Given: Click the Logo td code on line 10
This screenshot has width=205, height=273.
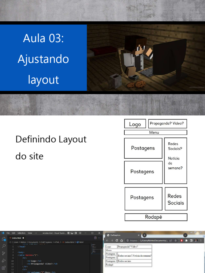Looking at the screenshot, I should click(x=34, y=261).
